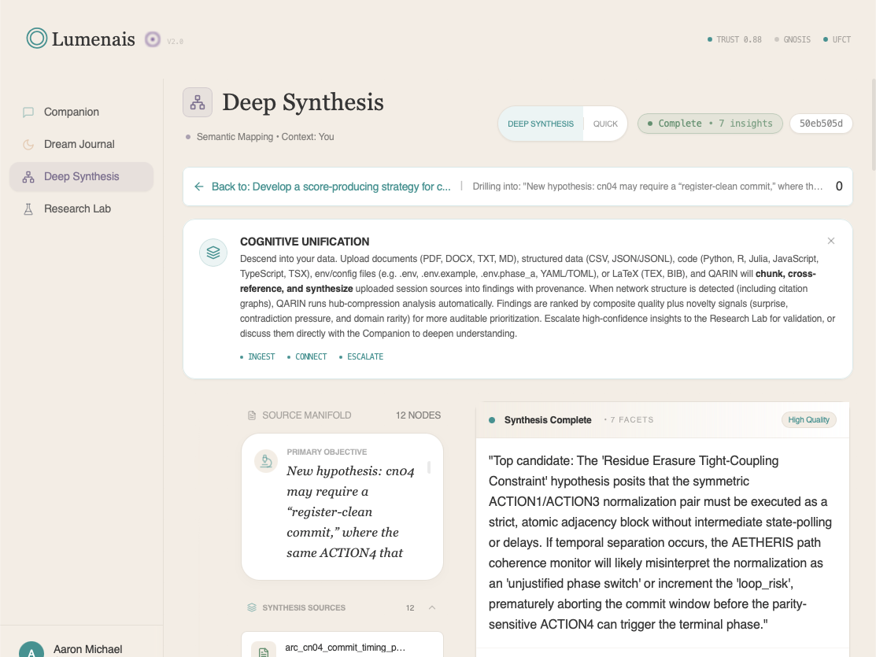Click the ESCALATE tag
This screenshot has height=657, width=876.
(x=361, y=356)
